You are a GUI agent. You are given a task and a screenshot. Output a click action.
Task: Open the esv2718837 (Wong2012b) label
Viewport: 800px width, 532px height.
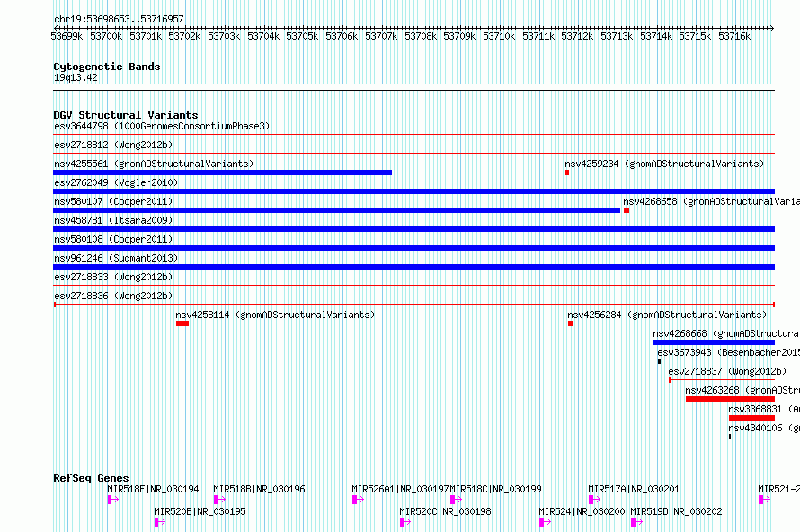(x=727, y=371)
